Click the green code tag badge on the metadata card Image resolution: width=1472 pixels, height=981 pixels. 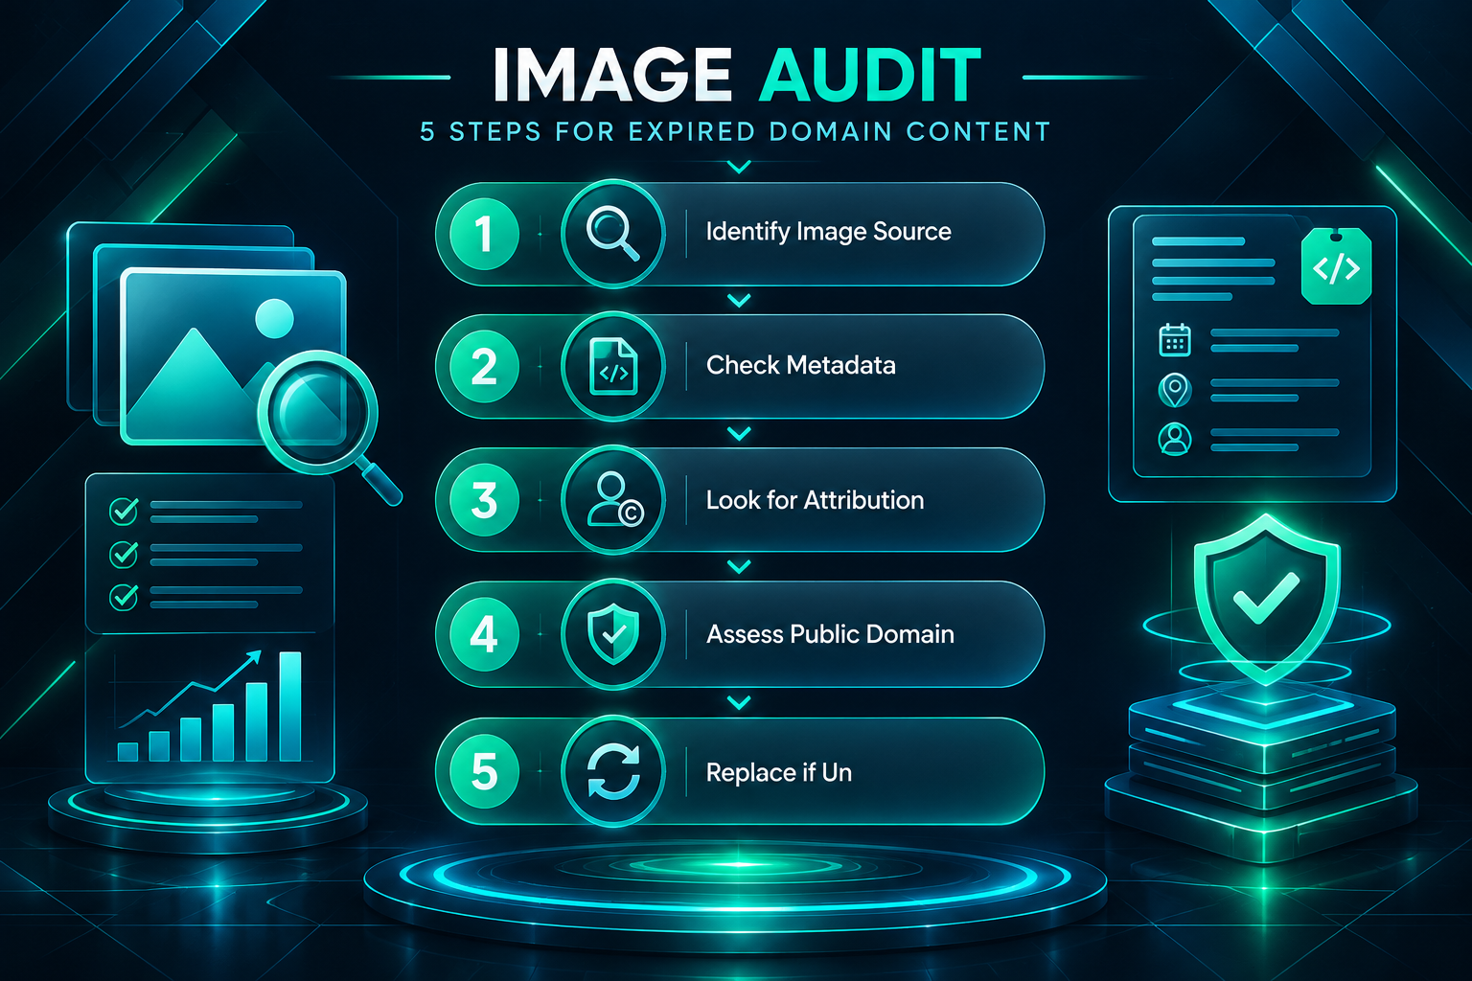pyautogui.click(x=1336, y=267)
